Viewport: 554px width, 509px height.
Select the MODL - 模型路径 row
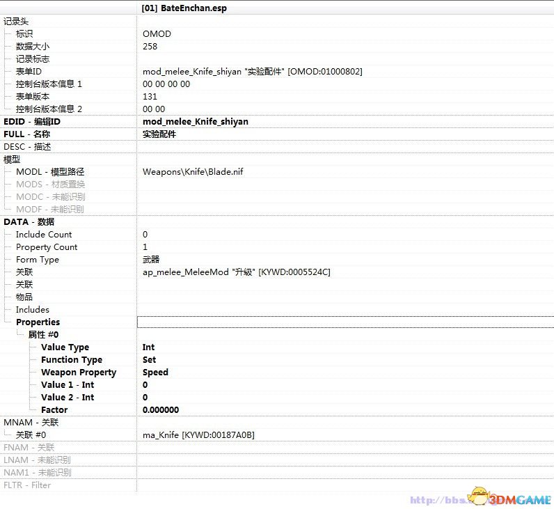[50, 172]
